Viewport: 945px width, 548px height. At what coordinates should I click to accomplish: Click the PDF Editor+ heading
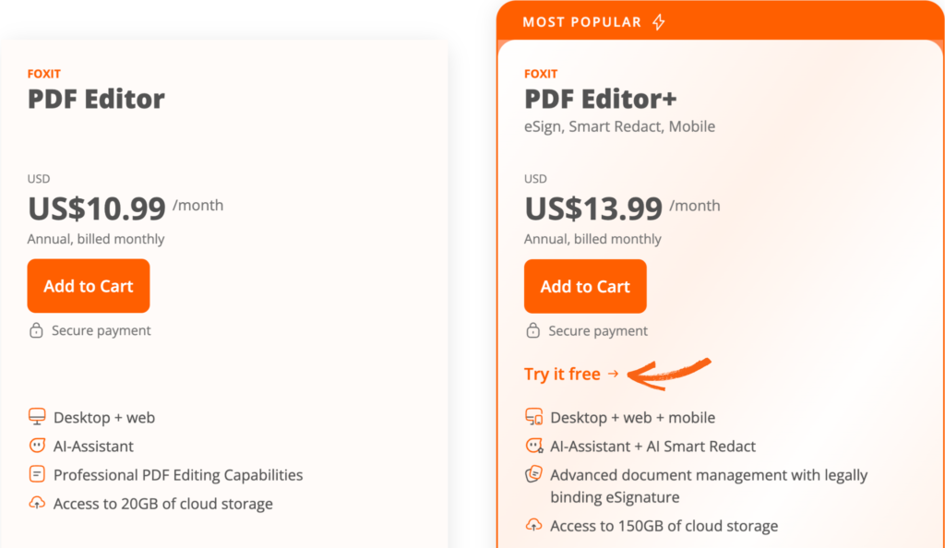pyautogui.click(x=600, y=100)
